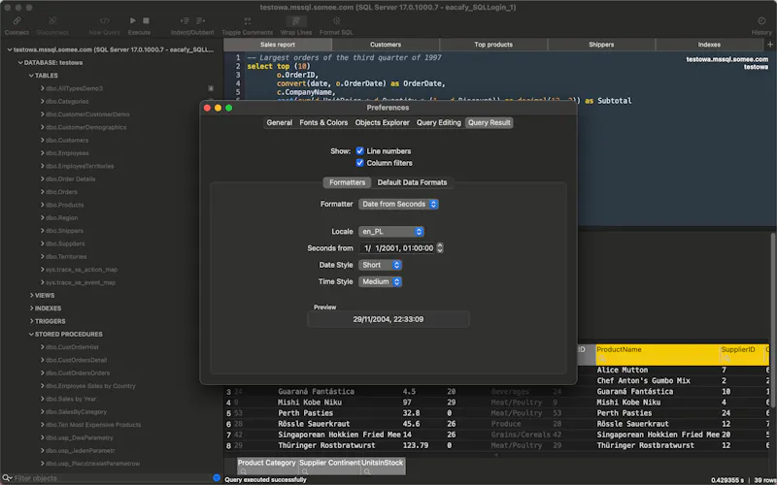Open the Locale en_PL dropdown

[391, 232]
